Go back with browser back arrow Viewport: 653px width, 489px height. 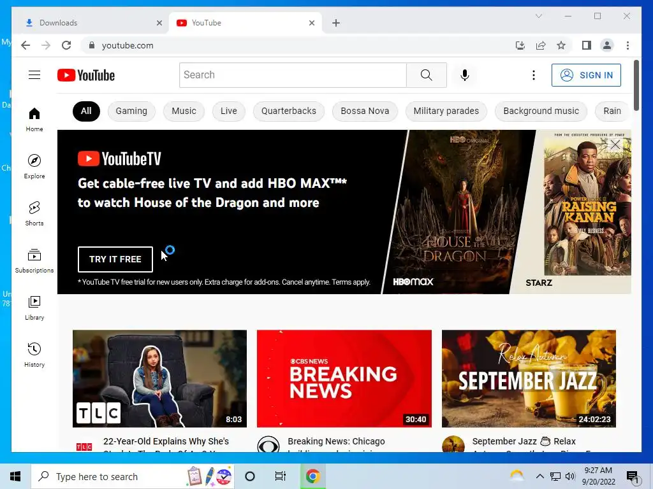[26, 45]
